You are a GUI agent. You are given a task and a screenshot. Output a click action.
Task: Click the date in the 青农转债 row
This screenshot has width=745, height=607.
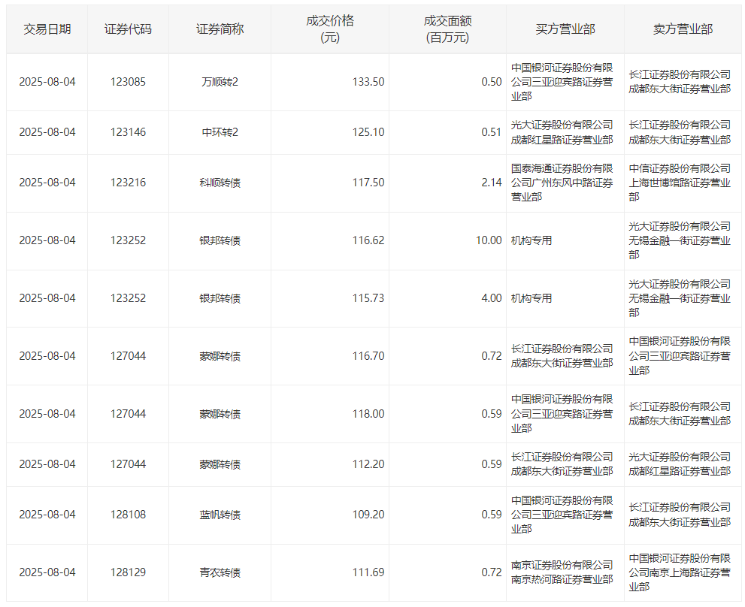(47, 572)
